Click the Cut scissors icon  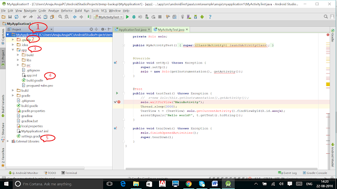tap(39, 17)
